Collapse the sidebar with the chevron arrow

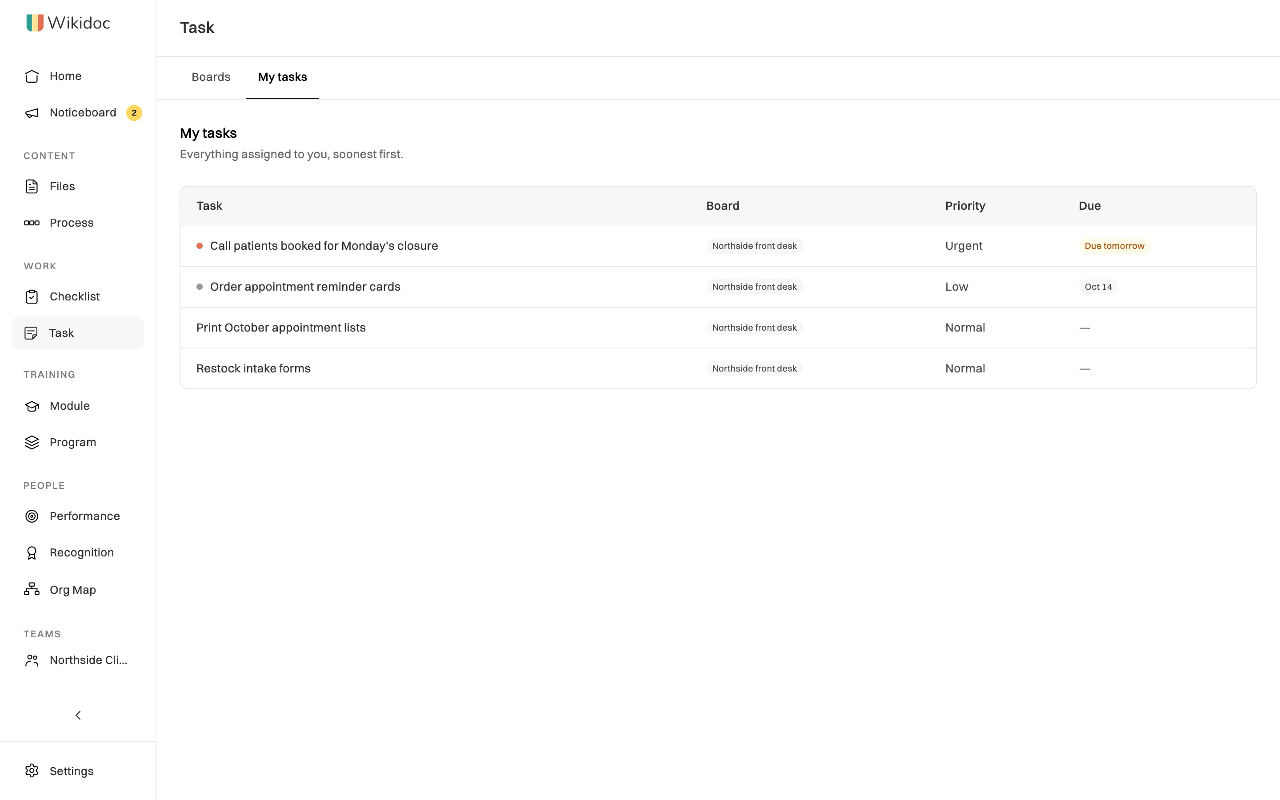(x=78, y=716)
